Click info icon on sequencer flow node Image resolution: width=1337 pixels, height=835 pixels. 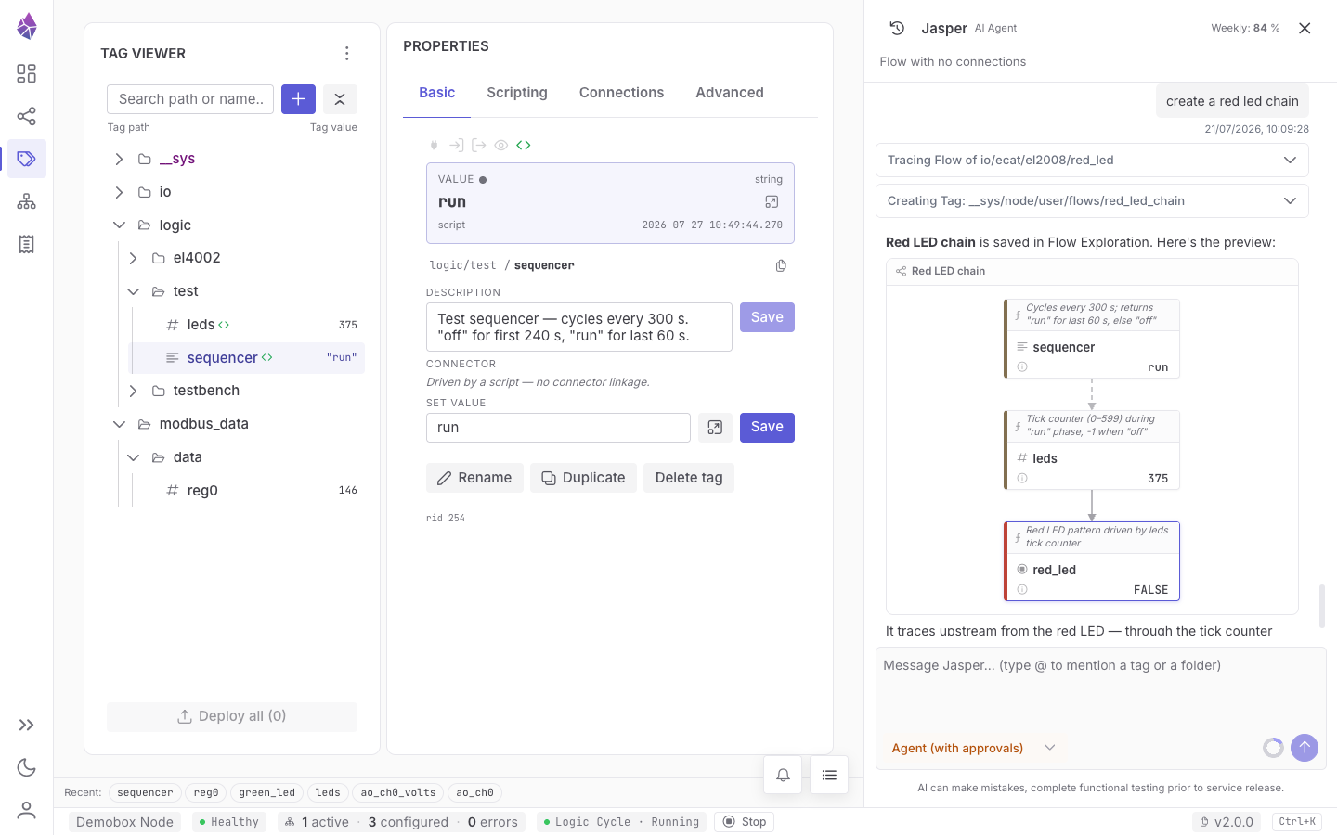click(1022, 367)
